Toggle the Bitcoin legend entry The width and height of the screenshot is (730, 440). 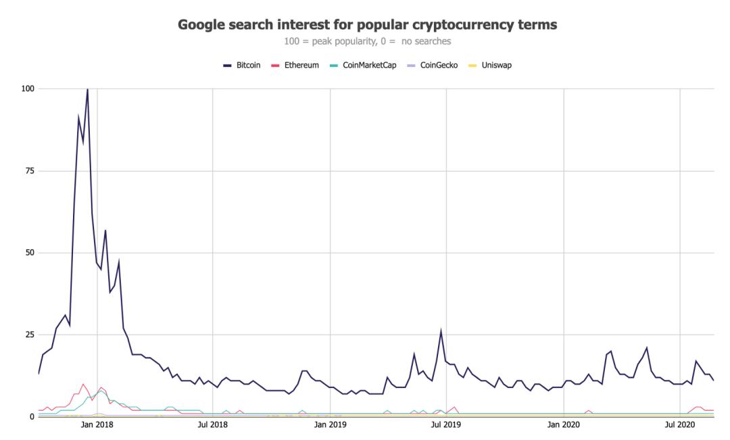(x=241, y=65)
